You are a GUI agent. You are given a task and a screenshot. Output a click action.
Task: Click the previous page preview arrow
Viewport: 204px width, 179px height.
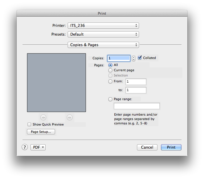pos(43,117)
